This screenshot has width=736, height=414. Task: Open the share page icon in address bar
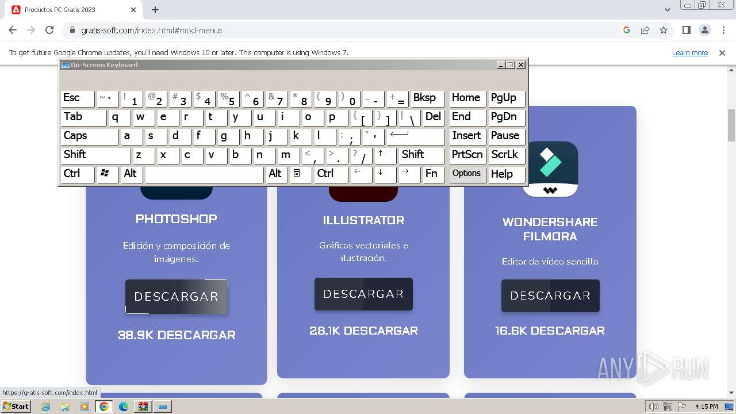(x=645, y=30)
